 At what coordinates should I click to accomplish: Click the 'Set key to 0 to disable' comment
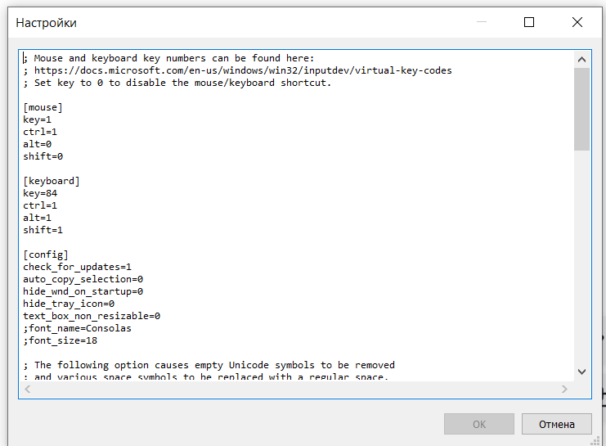pos(177,83)
